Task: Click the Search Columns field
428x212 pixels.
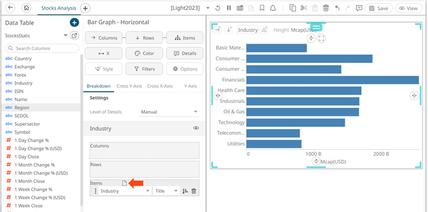Action: [x=42, y=48]
